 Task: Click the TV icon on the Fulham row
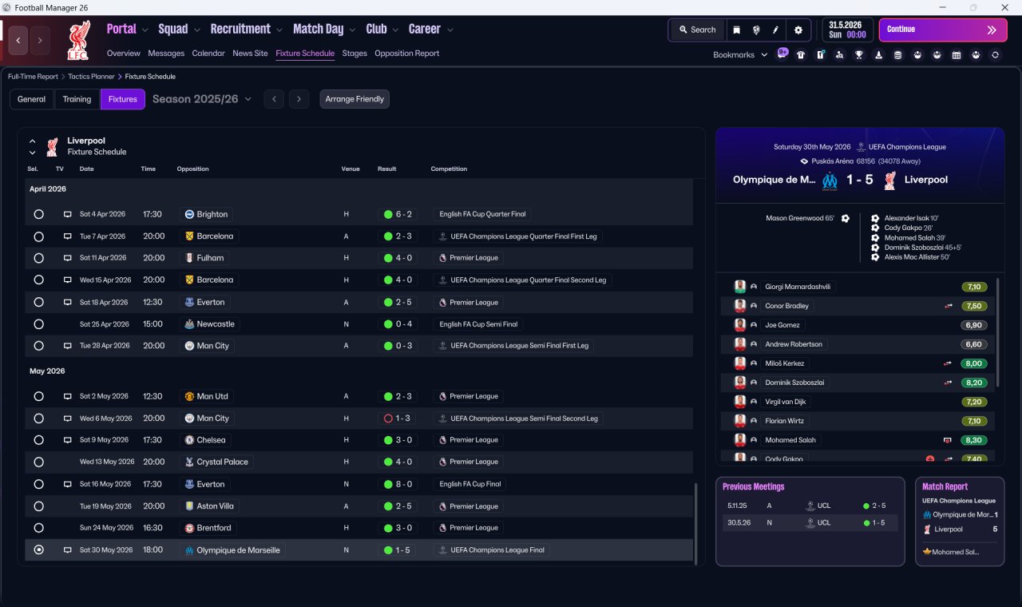[67, 258]
